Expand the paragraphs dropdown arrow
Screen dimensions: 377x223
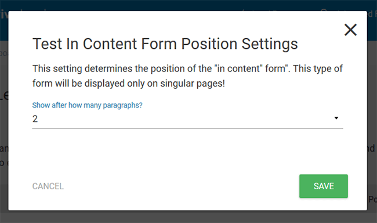point(336,118)
